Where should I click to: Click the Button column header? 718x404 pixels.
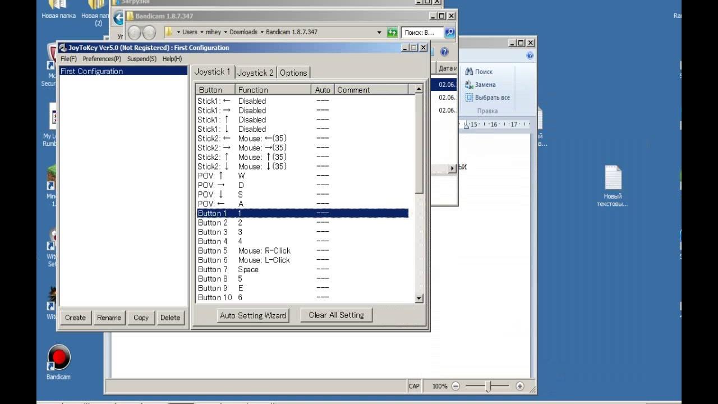(215, 90)
